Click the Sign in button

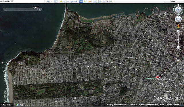pyautogui.click(x=173, y=1)
